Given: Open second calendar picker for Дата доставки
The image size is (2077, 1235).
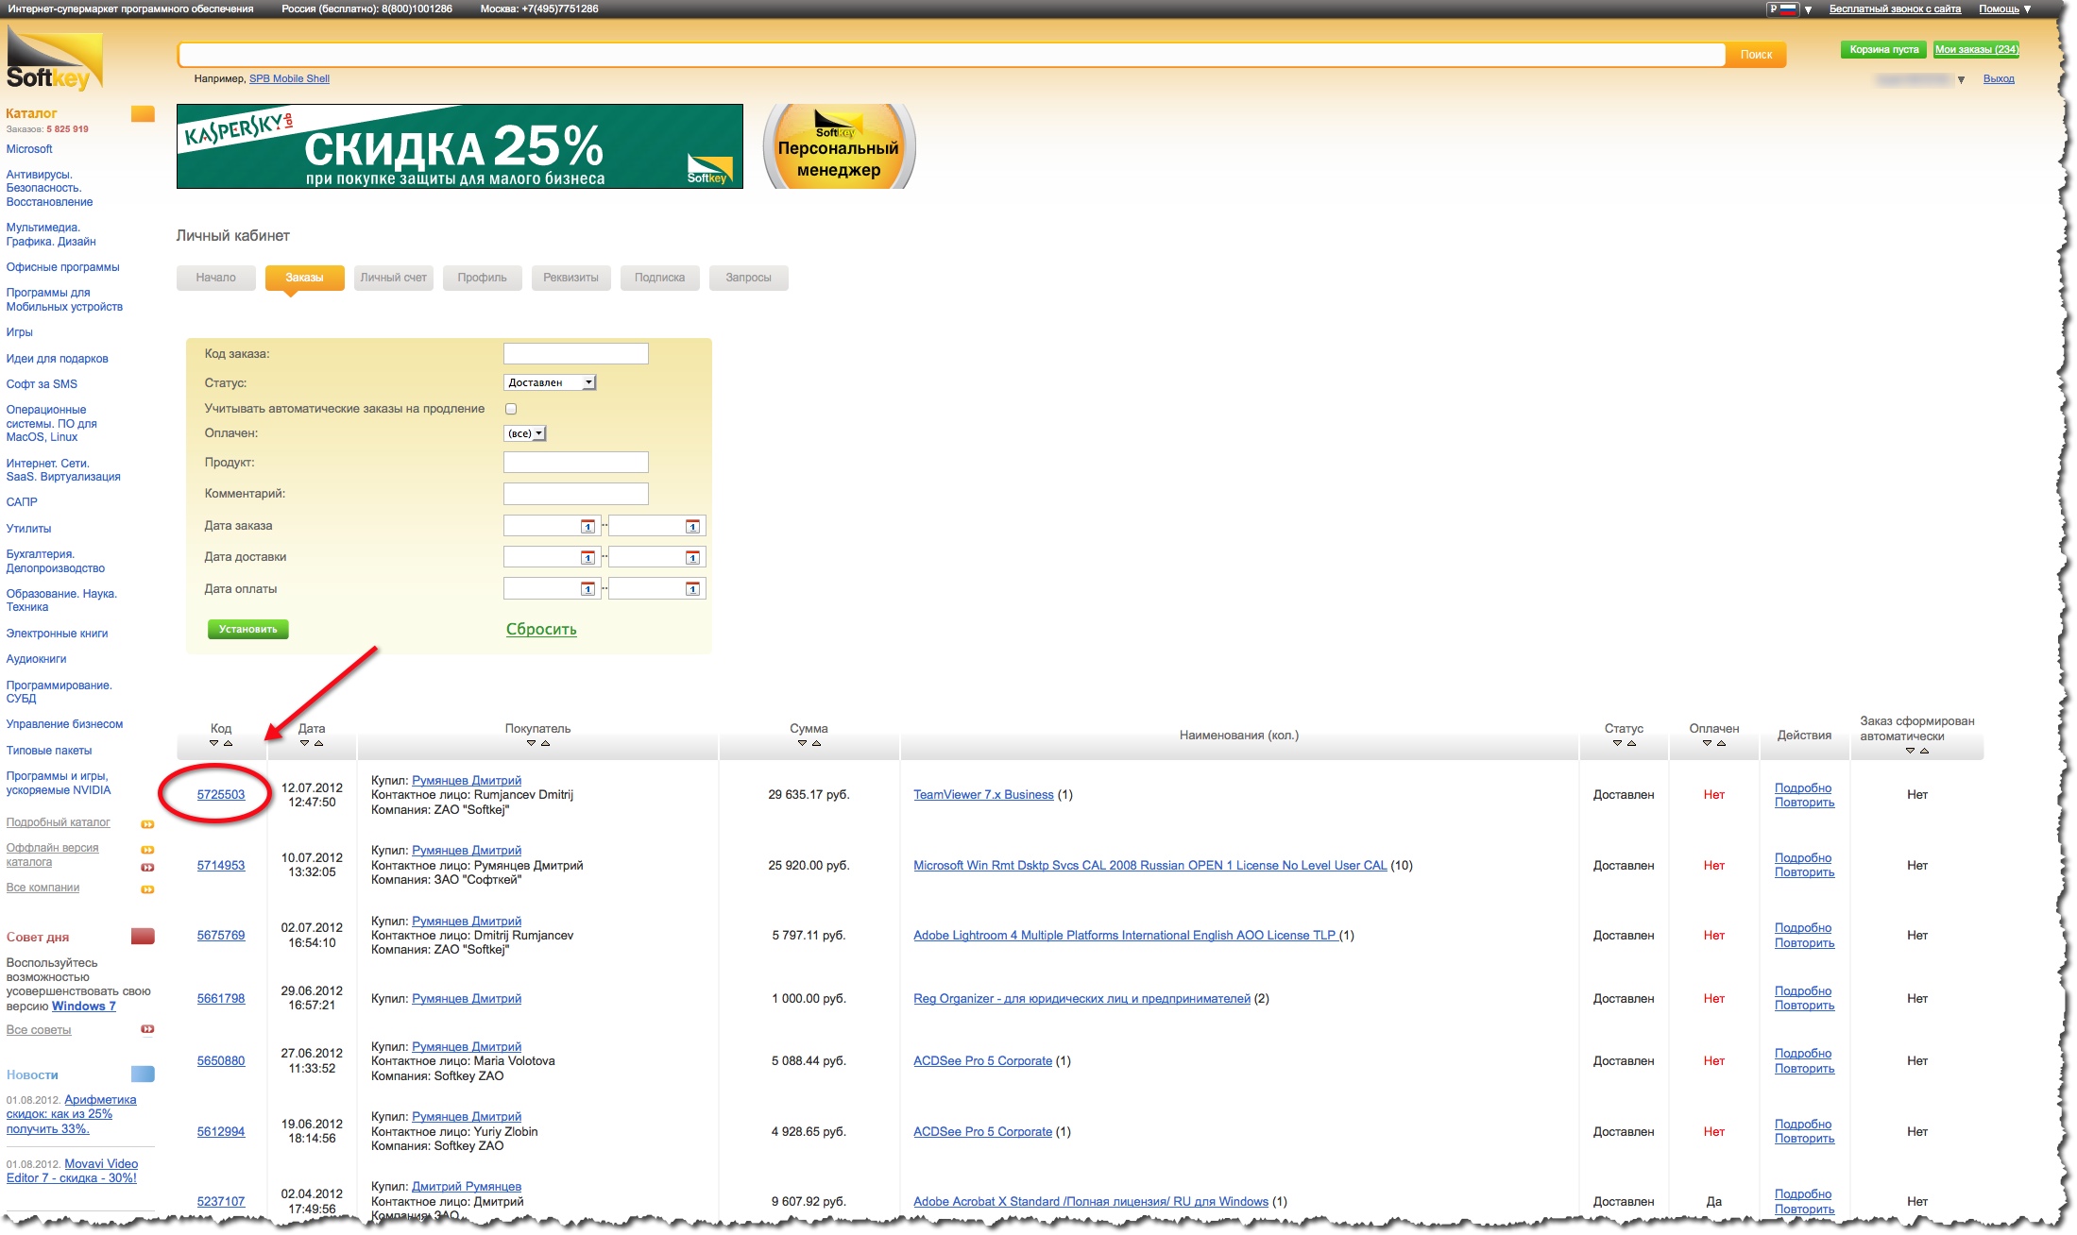Looking at the screenshot, I should [692, 557].
